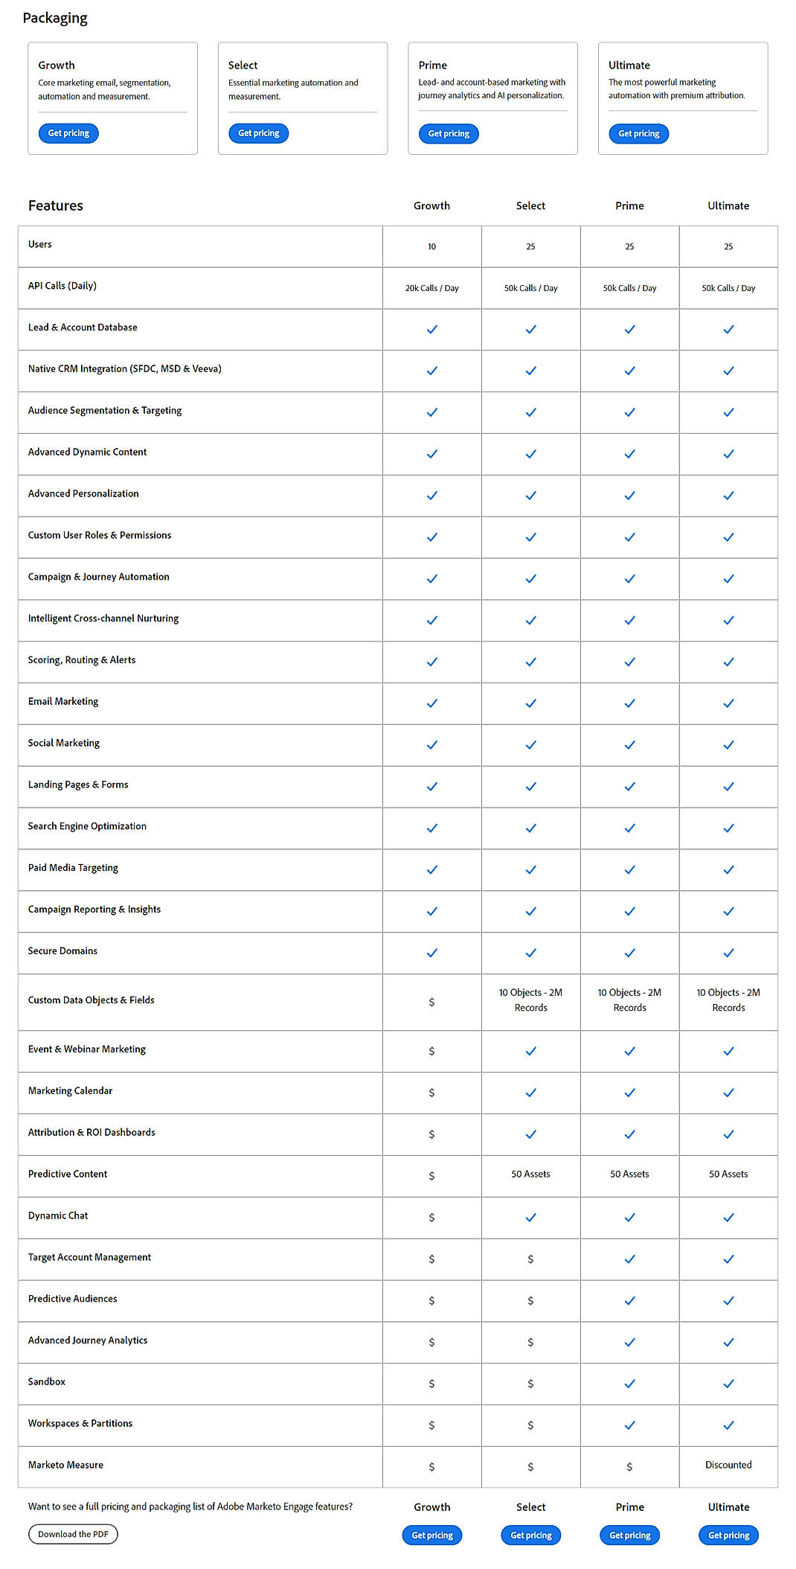Click the Discounted cell for Marketo Measure
Viewport: 796px width, 1569px height.
(x=728, y=1465)
